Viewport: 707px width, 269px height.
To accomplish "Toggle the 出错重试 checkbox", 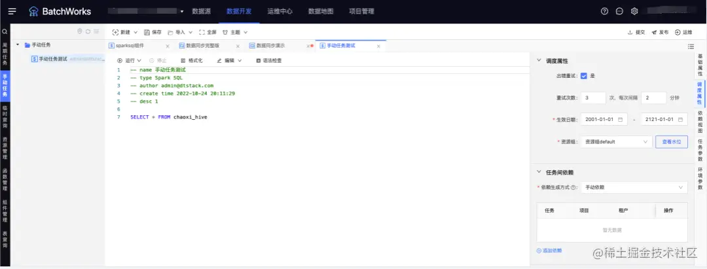I will pos(583,76).
